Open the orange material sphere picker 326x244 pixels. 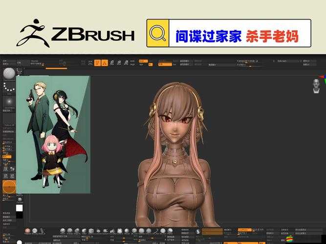coord(9,187)
